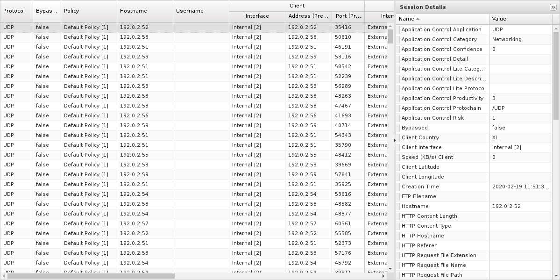The height and width of the screenshot is (280, 560).
Task: Click the Client Country detail row
Action: click(x=474, y=138)
